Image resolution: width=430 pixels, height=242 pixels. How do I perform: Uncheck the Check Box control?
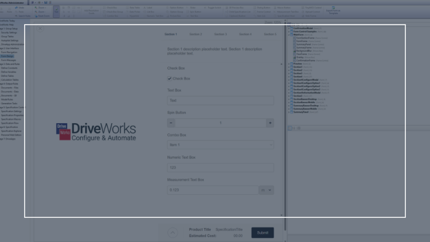170,78
